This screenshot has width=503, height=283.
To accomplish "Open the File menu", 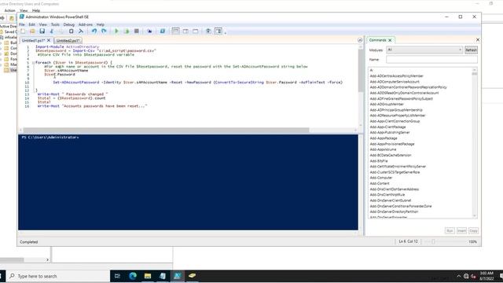I will click(22, 24).
